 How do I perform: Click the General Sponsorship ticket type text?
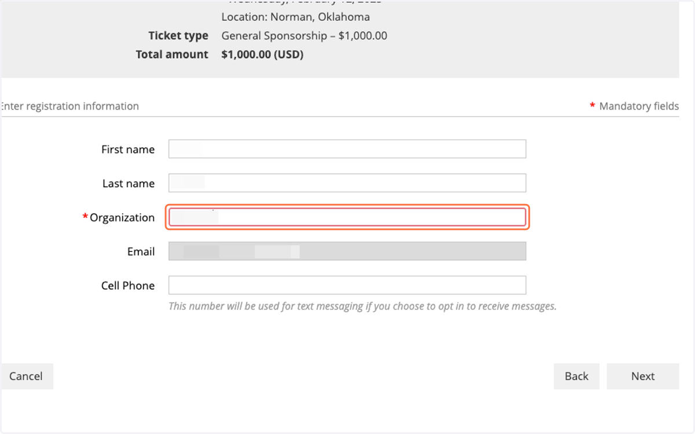(304, 35)
